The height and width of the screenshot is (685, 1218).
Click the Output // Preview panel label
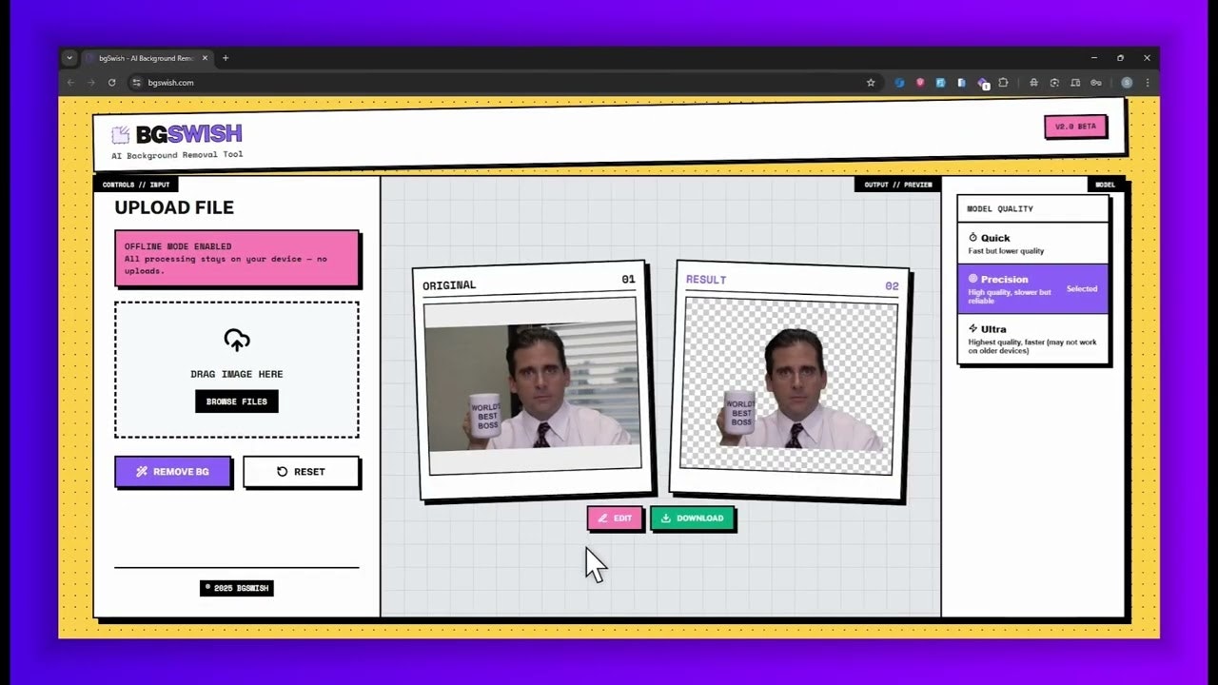click(897, 185)
